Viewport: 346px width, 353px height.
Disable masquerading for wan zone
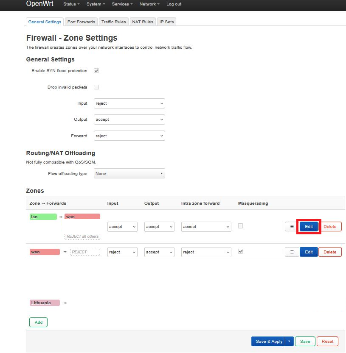coord(241,251)
